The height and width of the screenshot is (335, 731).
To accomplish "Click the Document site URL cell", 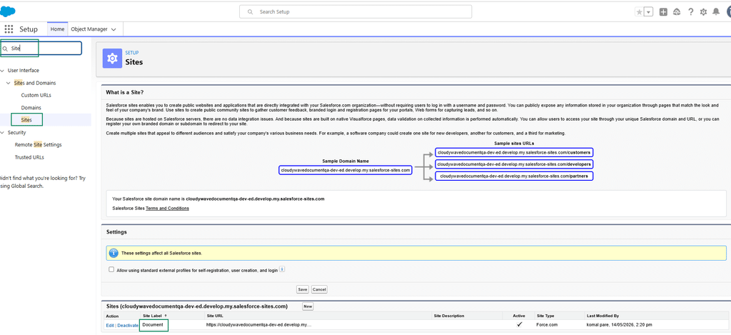I will [x=258, y=324].
